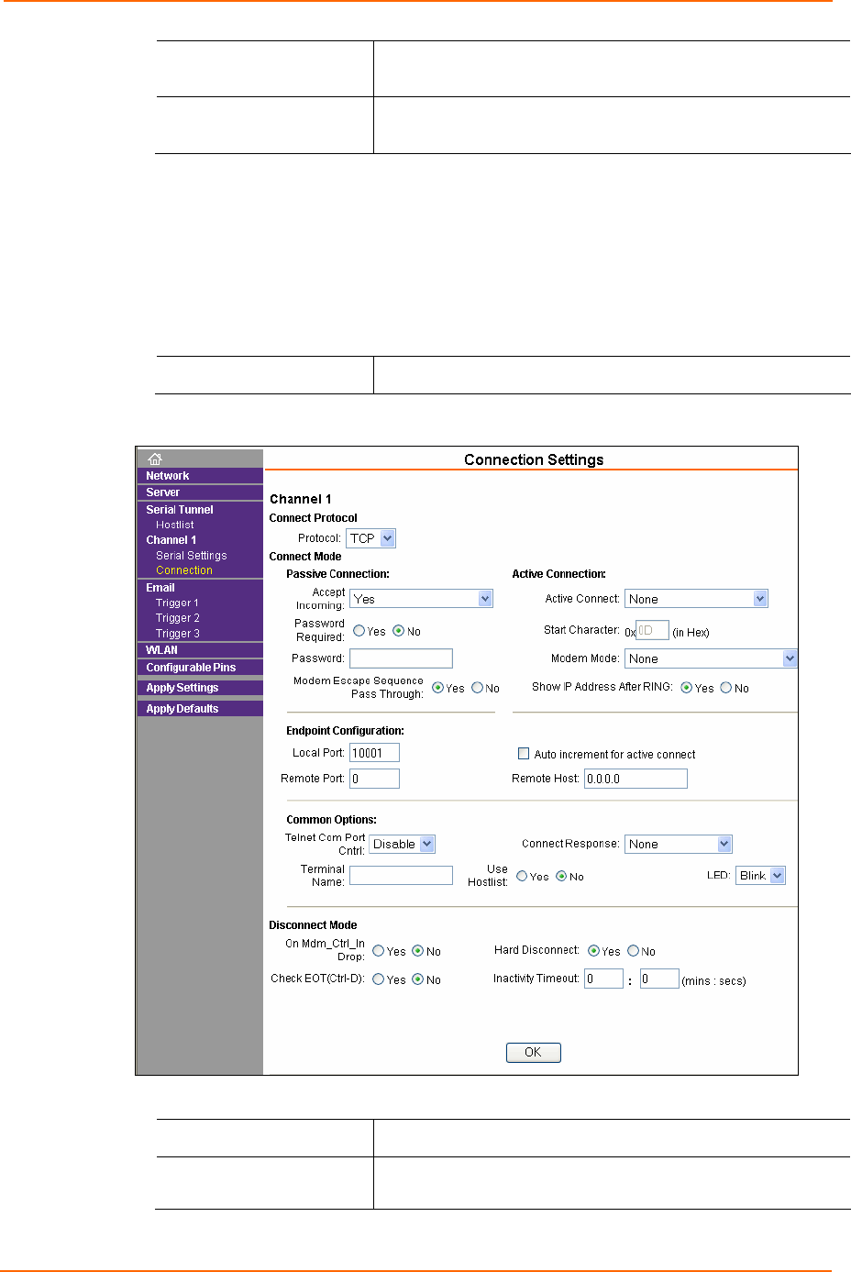Click the Password input field

pyautogui.click(x=401, y=658)
